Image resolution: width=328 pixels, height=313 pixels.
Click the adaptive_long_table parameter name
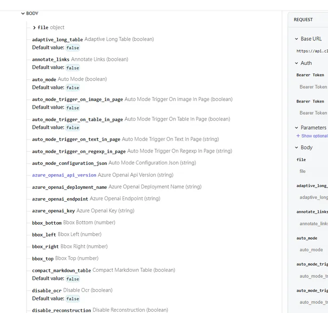tap(57, 40)
